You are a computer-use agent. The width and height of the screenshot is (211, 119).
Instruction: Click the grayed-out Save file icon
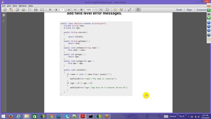click(x=30, y=10)
